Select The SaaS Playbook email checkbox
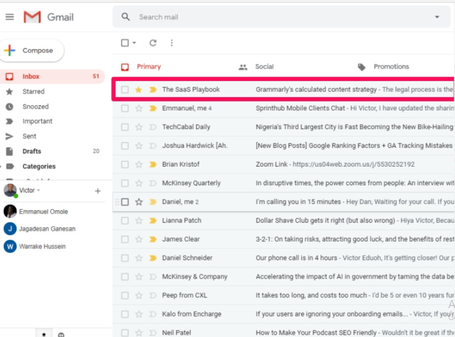Screen dimensions: 455x337 coord(125,90)
